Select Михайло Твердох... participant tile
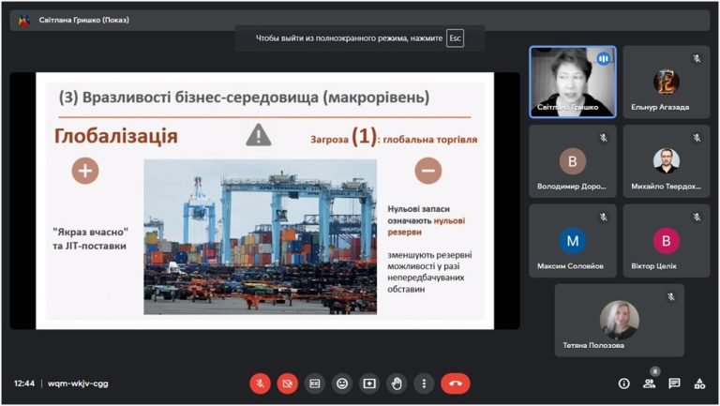 (x=667, y=161)
